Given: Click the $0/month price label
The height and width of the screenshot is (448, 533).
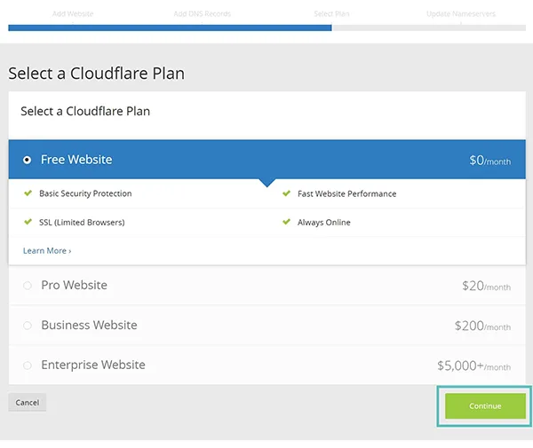Looking at the screenshot, I should (489, 161).
